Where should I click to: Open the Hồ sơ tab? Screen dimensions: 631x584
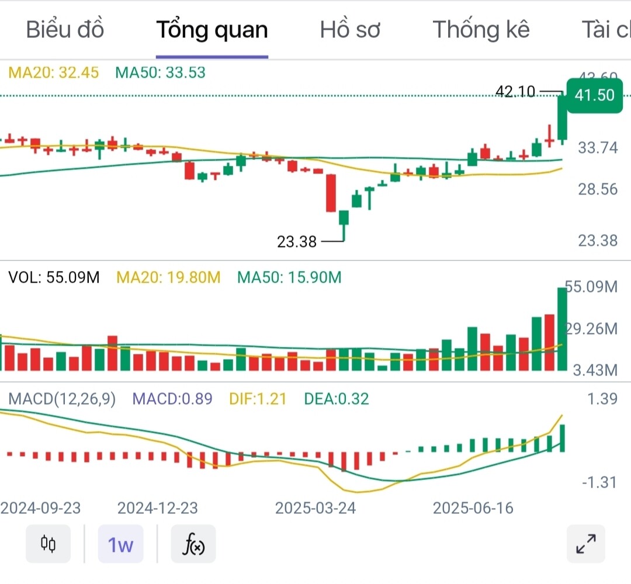click(350, 29)
